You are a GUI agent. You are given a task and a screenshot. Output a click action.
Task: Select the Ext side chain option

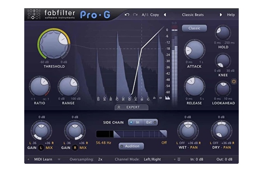(x=150, y=122)
